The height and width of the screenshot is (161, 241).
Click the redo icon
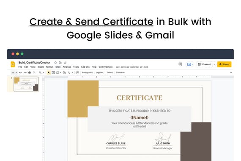click(25, 72)
